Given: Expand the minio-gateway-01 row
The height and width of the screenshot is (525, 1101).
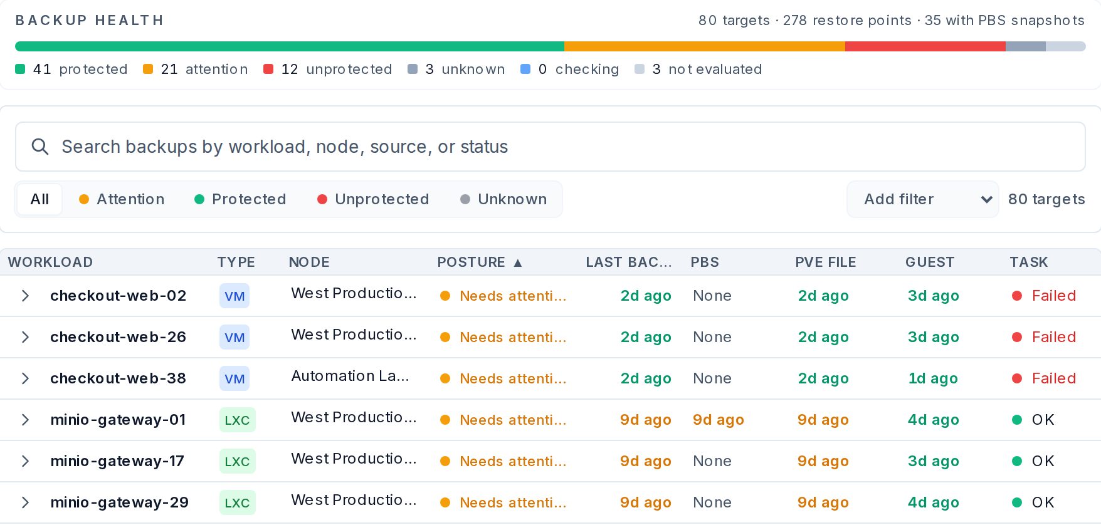Looking at the screenshot, I should coord(25,420).
